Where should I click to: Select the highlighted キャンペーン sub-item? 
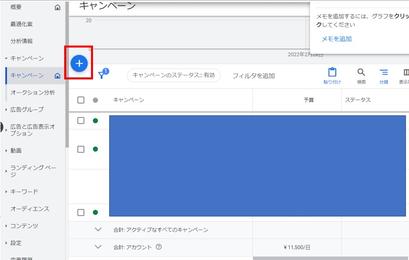(27, 75)
